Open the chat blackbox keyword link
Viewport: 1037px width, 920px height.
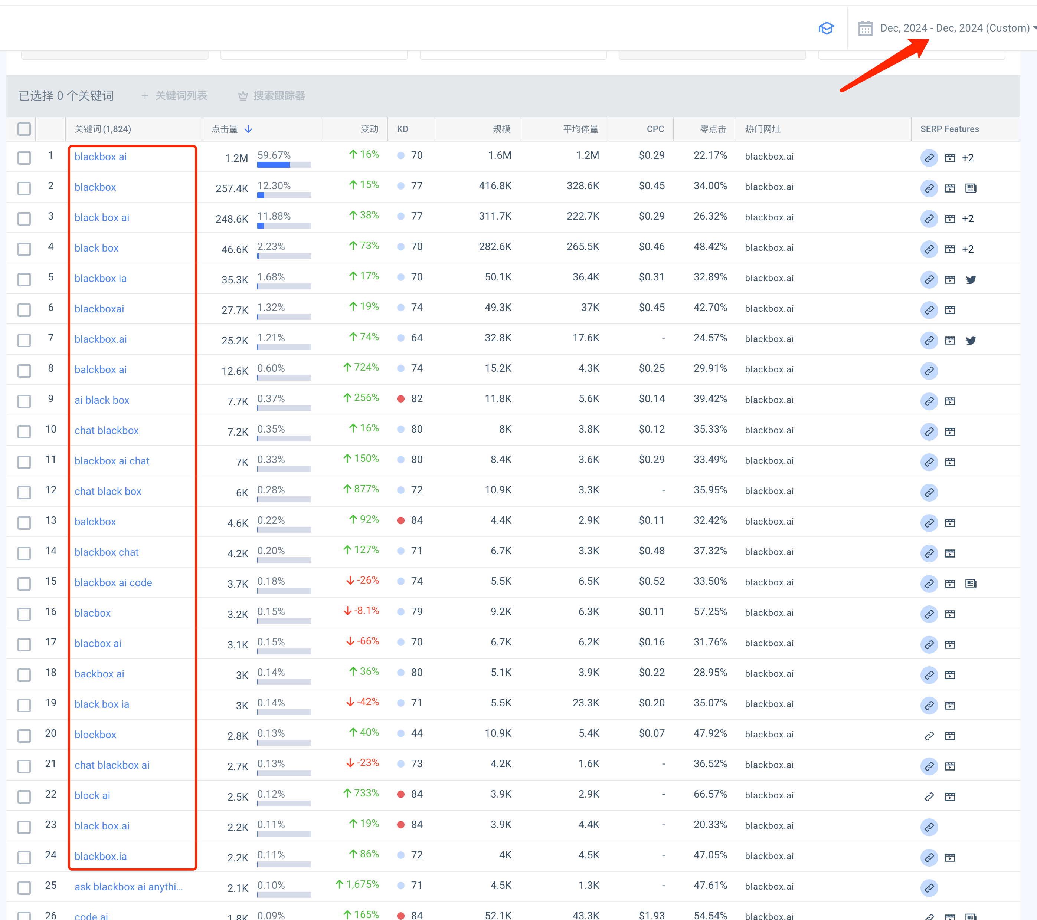pos(107,431)
